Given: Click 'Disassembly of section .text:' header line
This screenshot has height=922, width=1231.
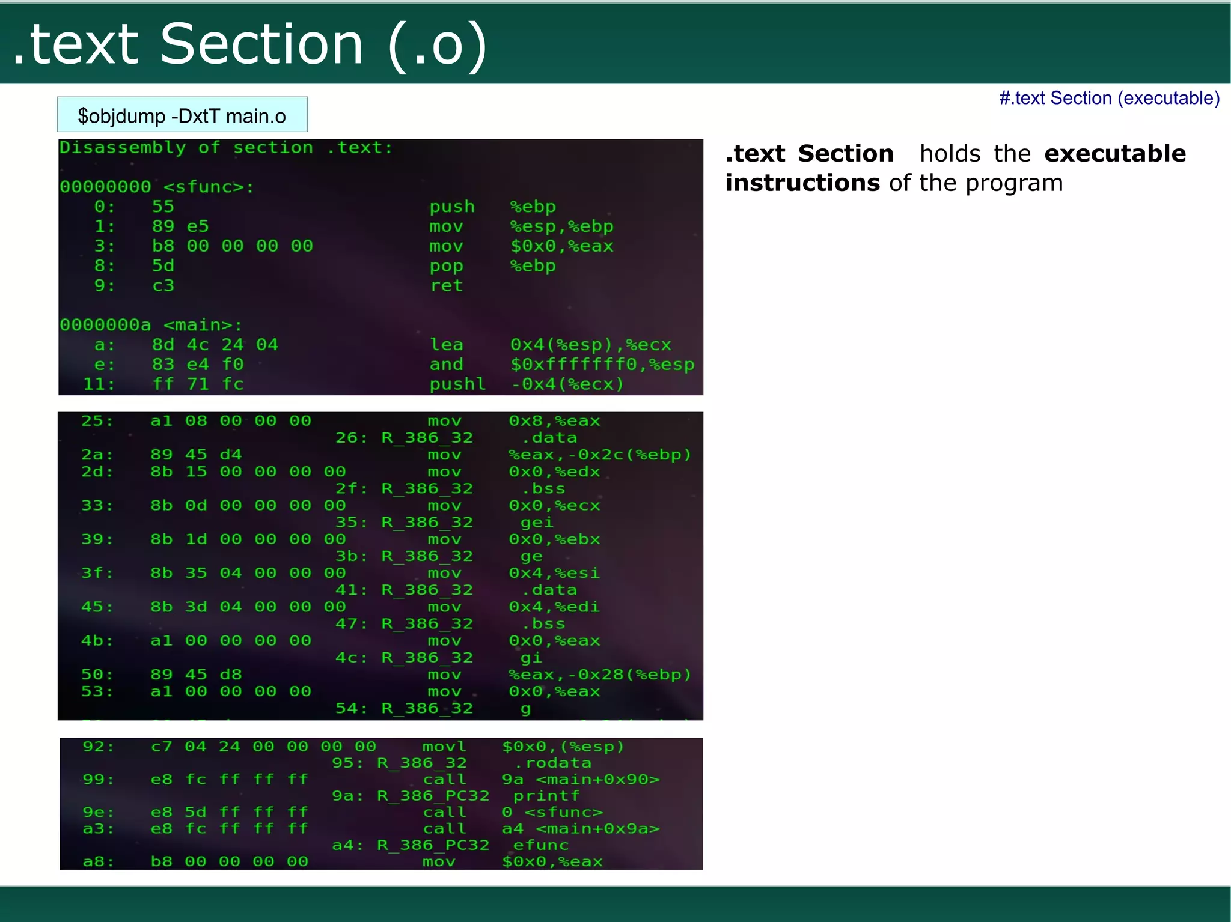Looking at the screenshot, I should coord(226,148).
